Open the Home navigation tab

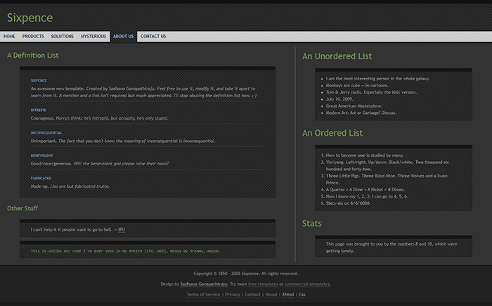9,37
